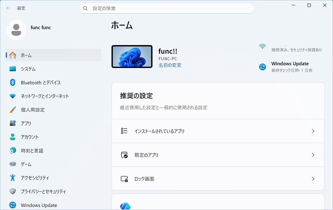333x210 pixels.
Task: Click the Windows Update header link text
Action: point(290,64)
